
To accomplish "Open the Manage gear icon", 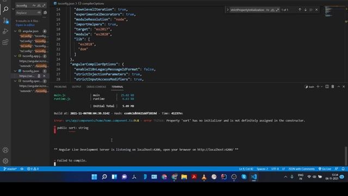I will (x=5, y=161).
